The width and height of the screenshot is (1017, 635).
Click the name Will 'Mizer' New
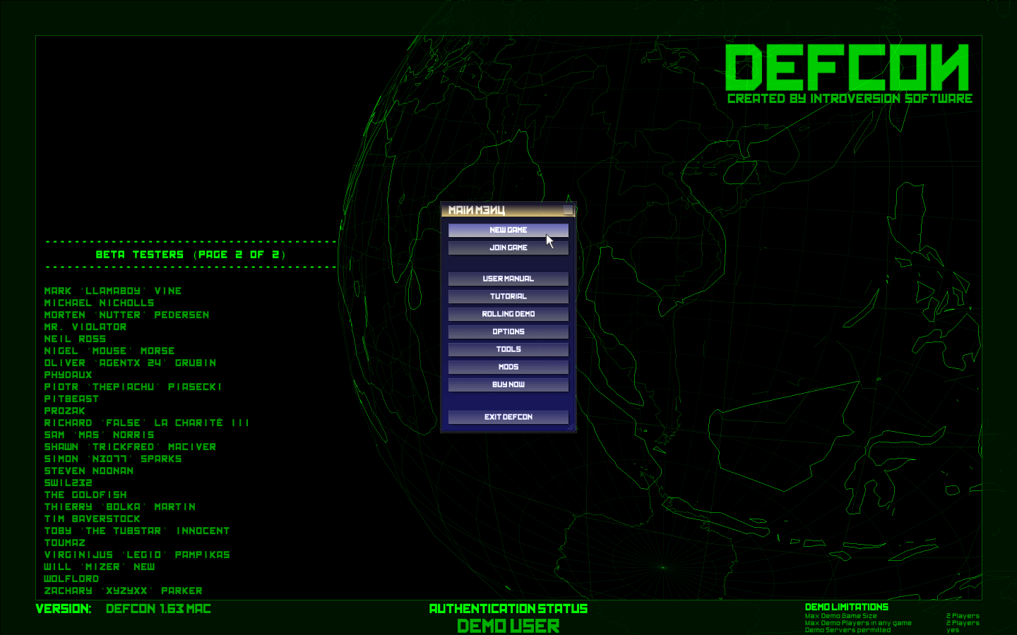pyautogui.click(x=99, y=567)
